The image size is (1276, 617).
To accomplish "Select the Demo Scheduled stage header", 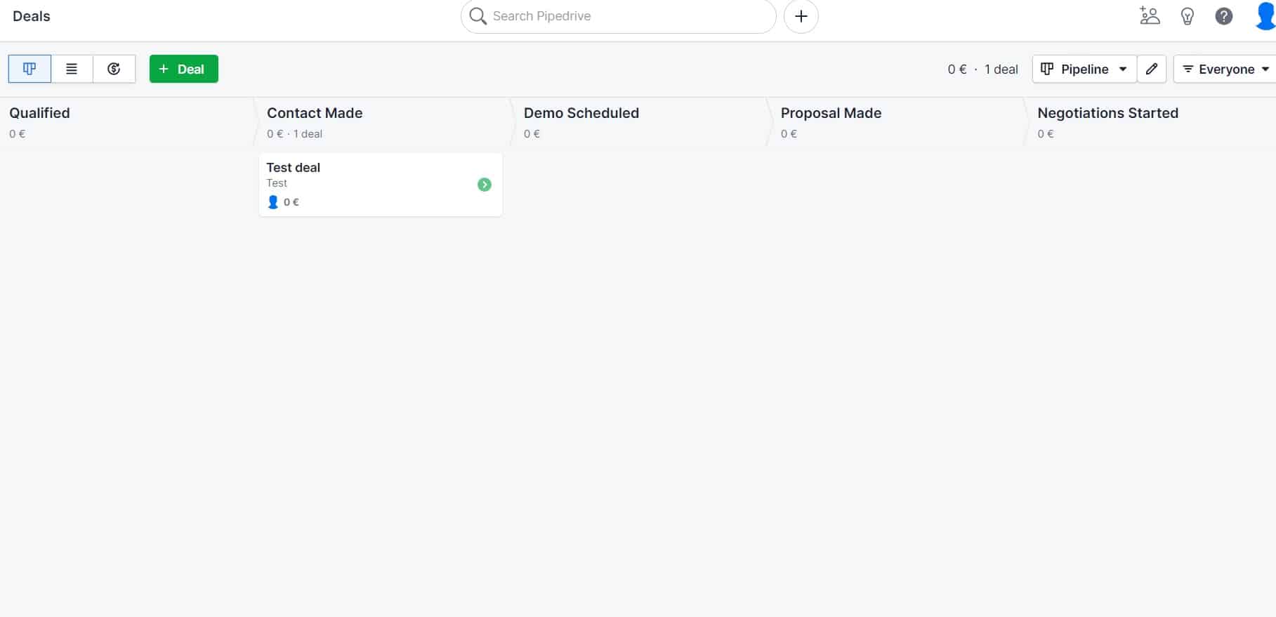I will pyautogui.click(x=581, y=113).
